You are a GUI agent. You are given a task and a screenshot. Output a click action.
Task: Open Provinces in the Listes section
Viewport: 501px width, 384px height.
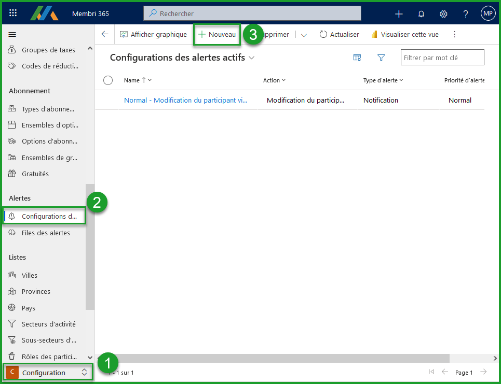tap(36, 291)
